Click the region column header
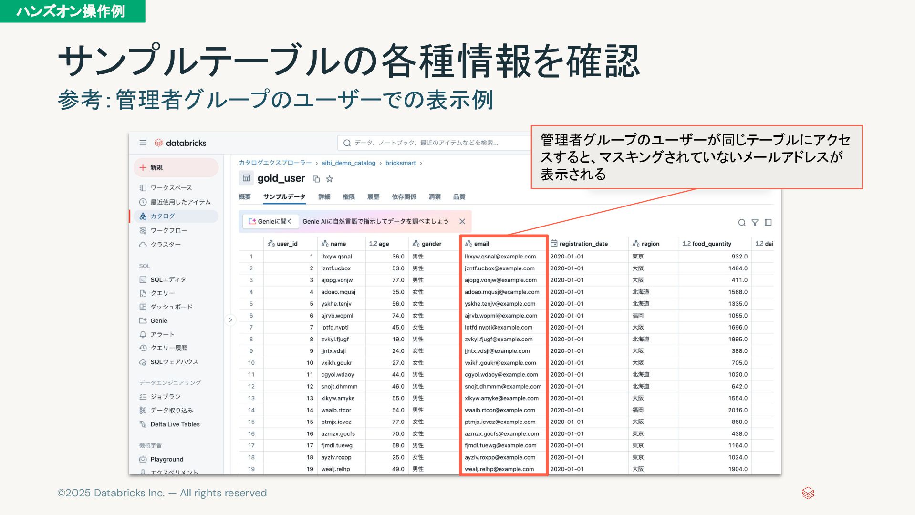915x515 pixels. (654, 244)
